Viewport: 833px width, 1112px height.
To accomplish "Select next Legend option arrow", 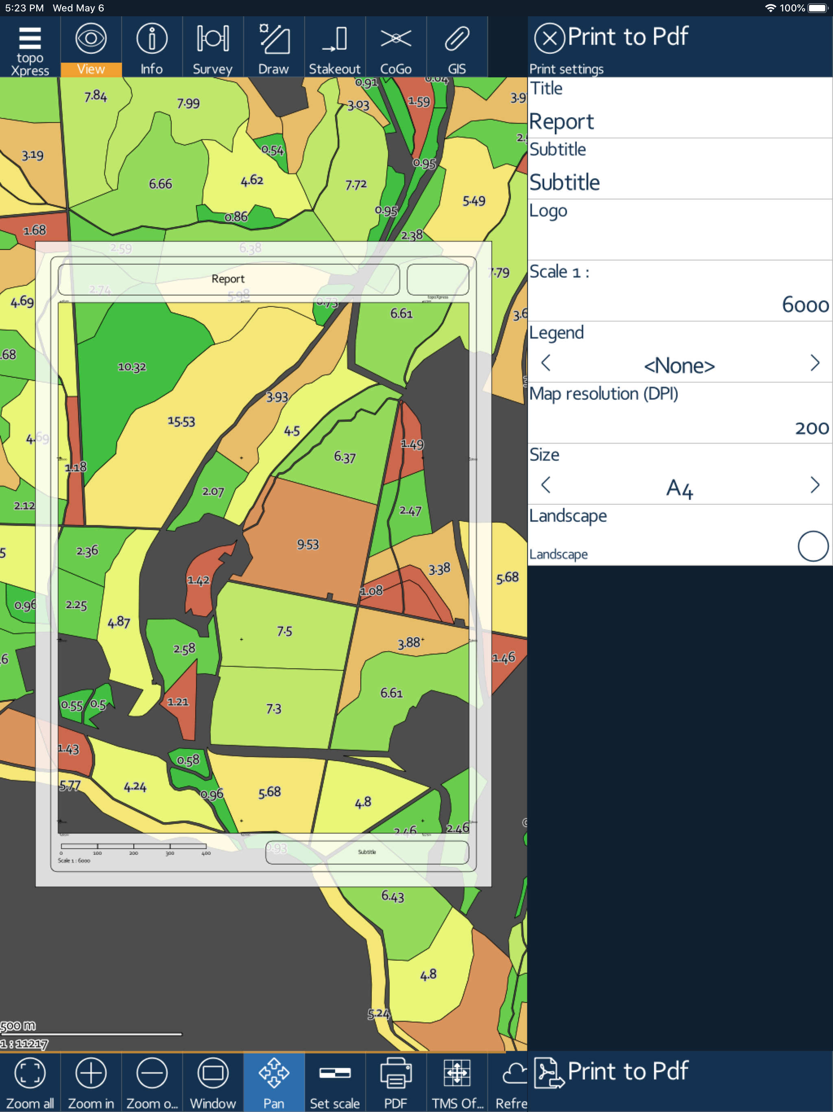I will (x=814, y=363).
